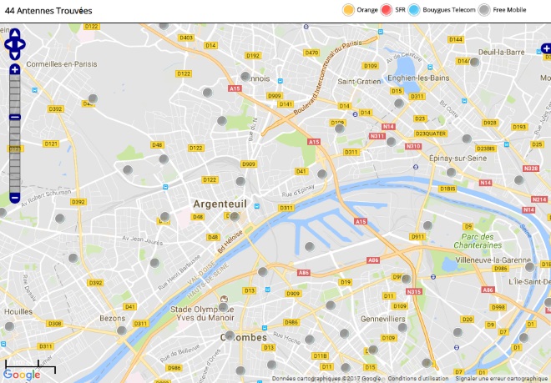Screen dimensions: 551x383
Task: Select antenna marker in the port basin
Action: (309, 247)
